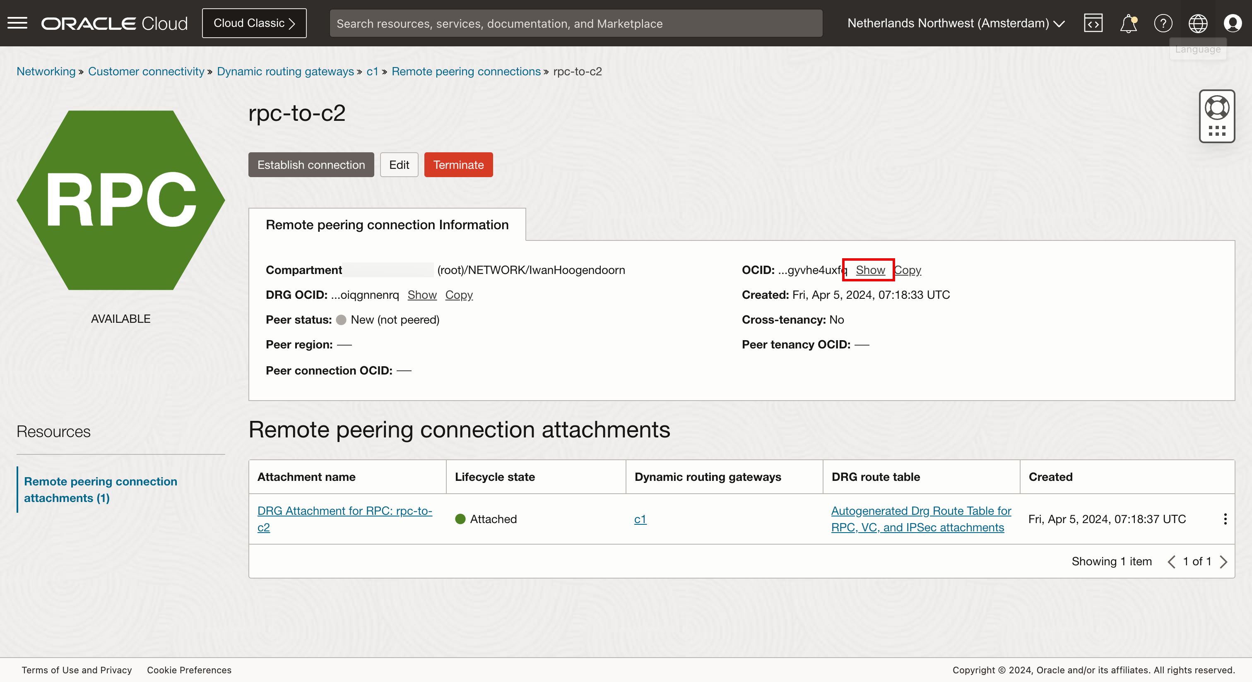Expand the Netherlands Northwest region selector
1252x682 pixels.
pyautogui.click(x=956, y=23)
